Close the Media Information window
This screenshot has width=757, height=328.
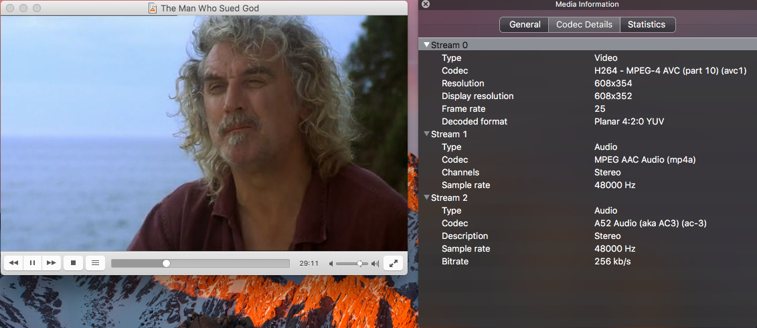pyautogui.click(x=425, y=4)
